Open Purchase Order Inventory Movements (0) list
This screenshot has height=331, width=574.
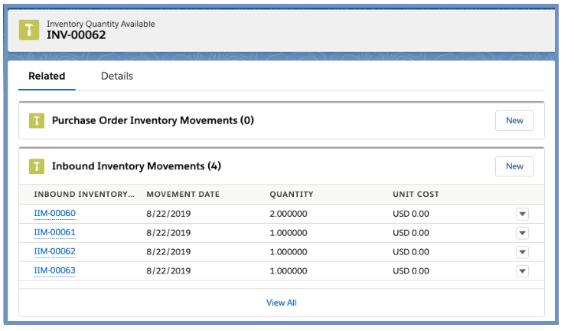tap(152, 120)
